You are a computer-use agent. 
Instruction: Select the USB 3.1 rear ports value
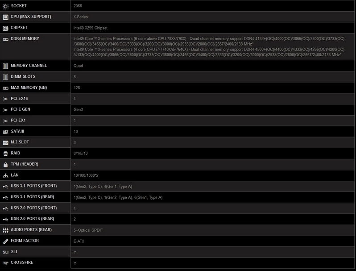point(118,197)
